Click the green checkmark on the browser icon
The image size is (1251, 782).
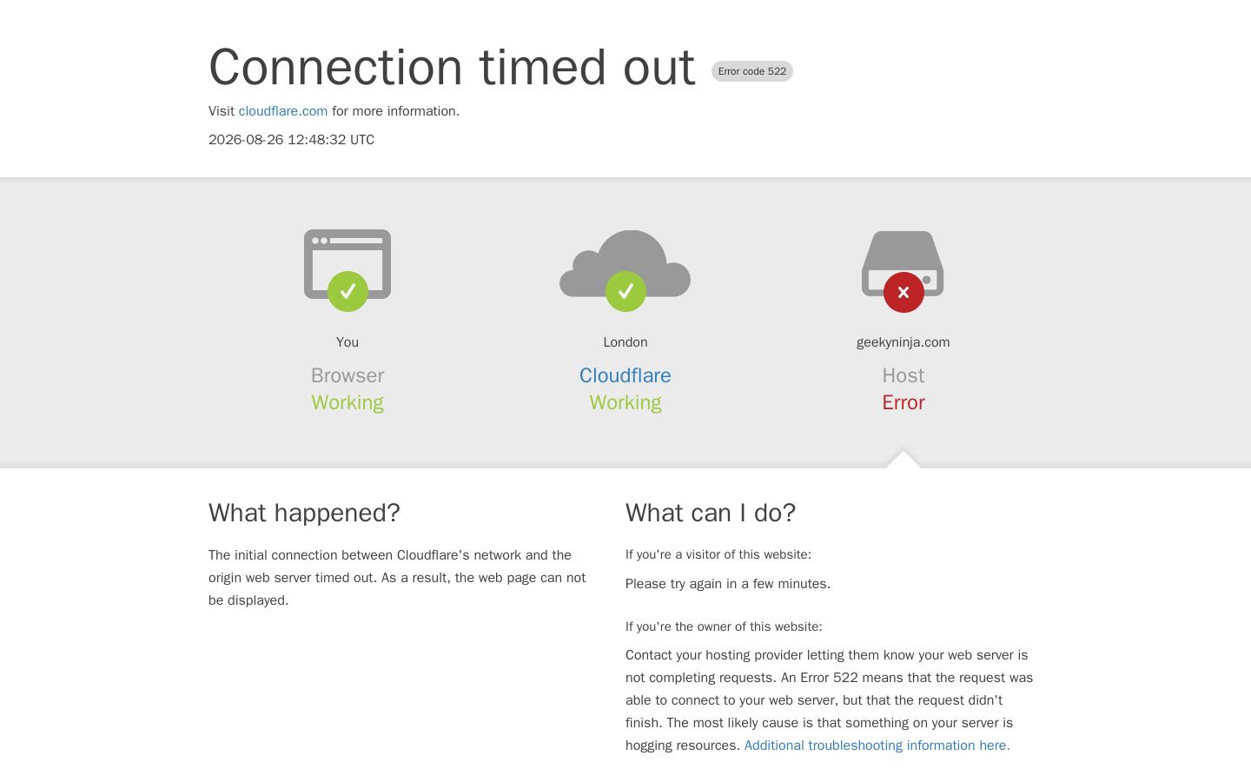coord(347,291)
